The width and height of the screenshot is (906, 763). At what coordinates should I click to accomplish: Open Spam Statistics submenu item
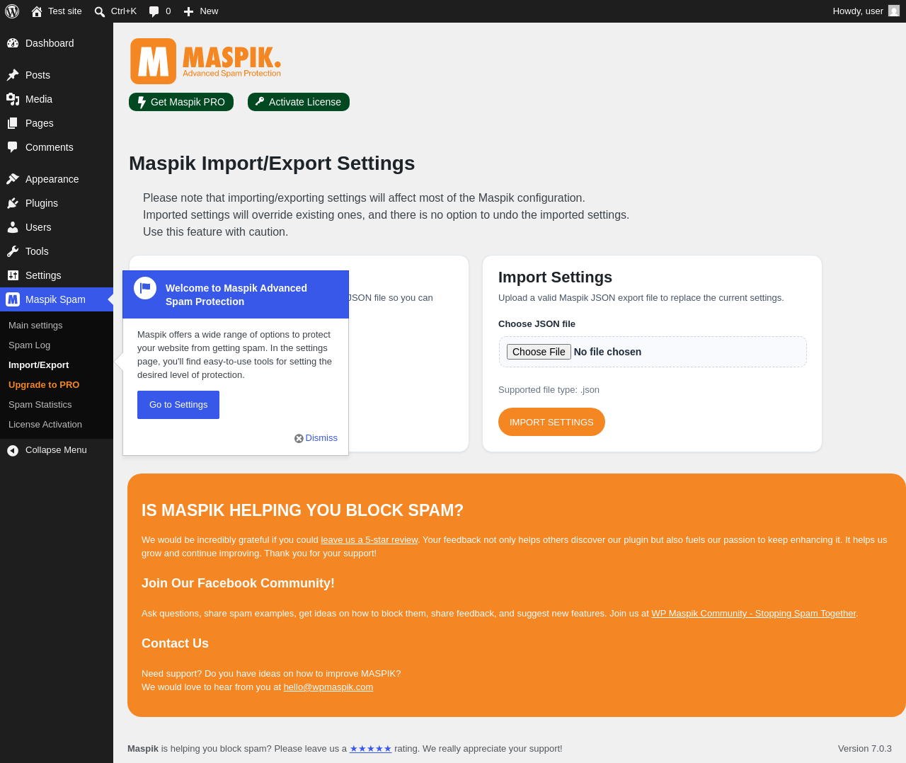pyautogui.click(x=40, y=405)
